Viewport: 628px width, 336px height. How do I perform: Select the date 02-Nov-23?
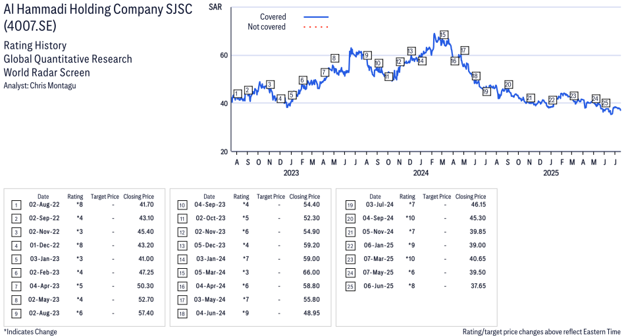210,232
